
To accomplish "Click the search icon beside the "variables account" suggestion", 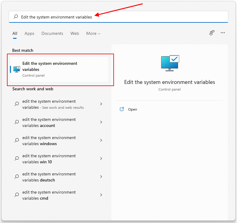I will tap(17, 122).
